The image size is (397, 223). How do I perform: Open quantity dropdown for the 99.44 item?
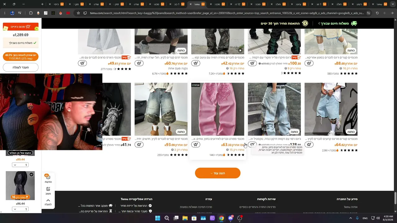point(20,165)
